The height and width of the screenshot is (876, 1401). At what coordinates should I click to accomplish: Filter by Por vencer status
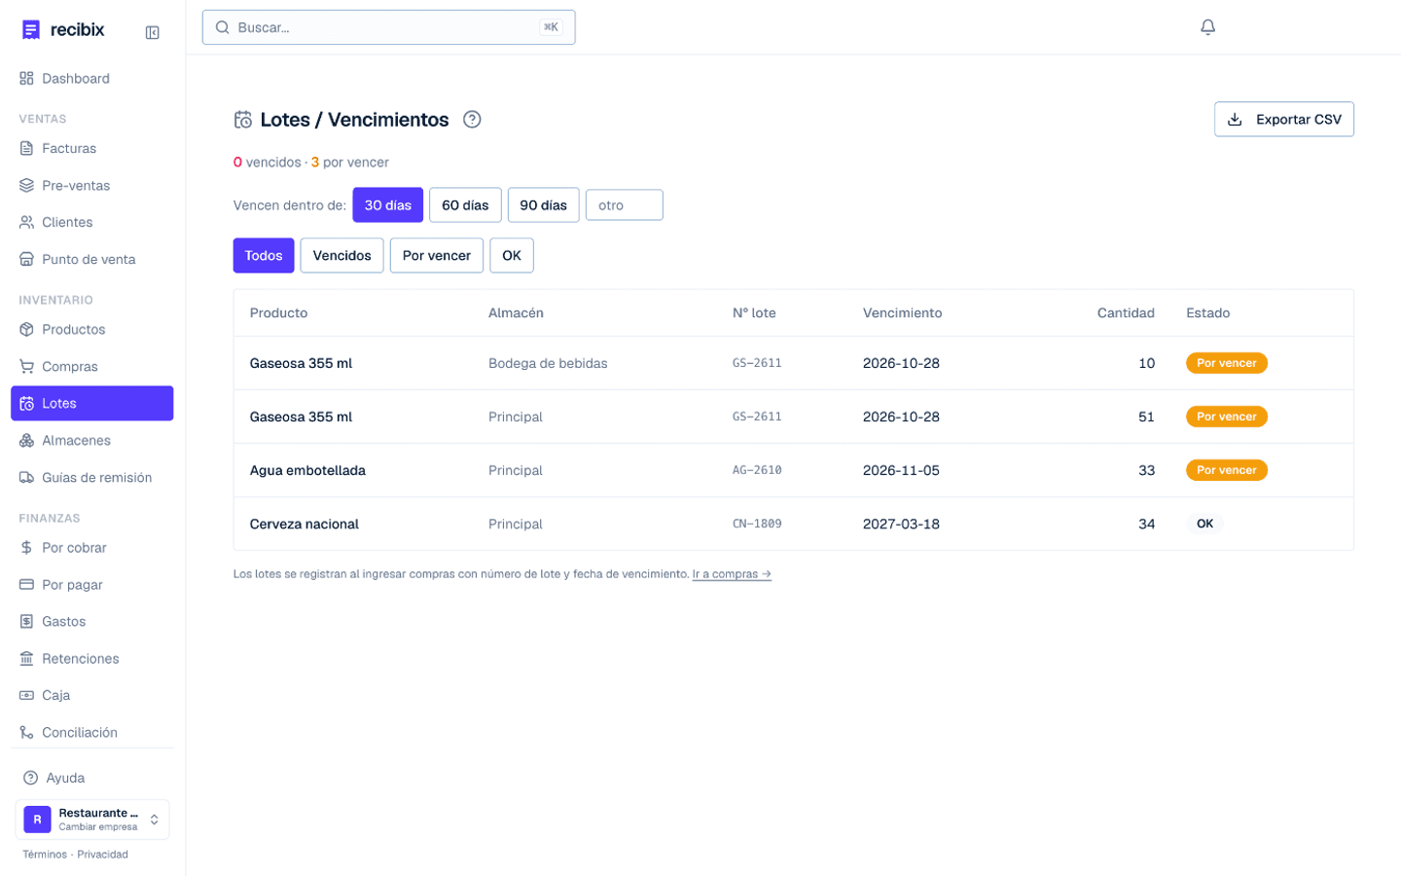click(x=436, y=256)
